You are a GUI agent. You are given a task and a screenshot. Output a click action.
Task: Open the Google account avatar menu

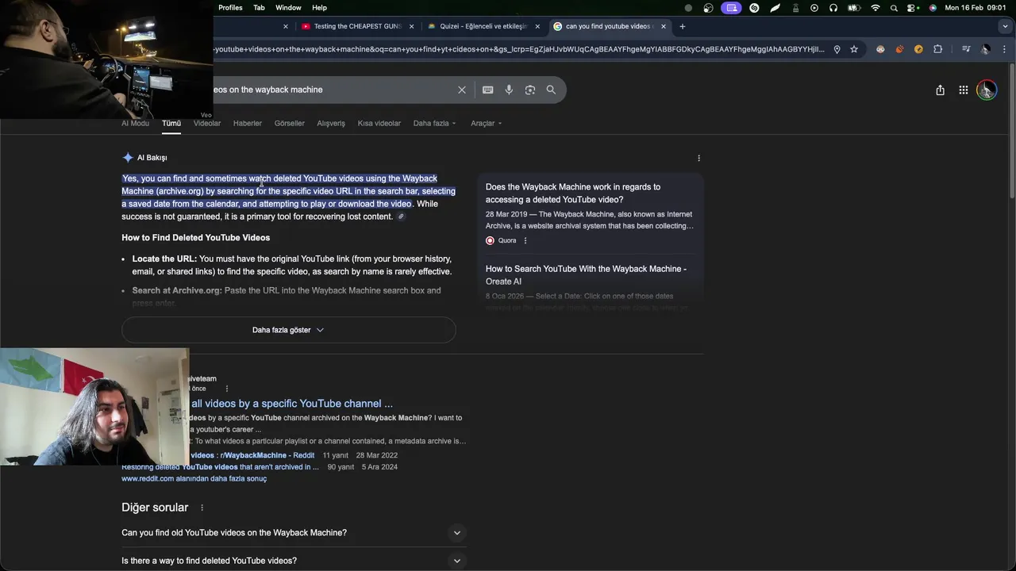pyautogui.click(x=987, y=90)
